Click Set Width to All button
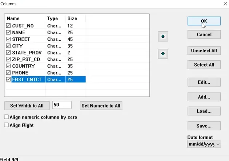Viewport: 229px width, 161px height. coord(27,106)
